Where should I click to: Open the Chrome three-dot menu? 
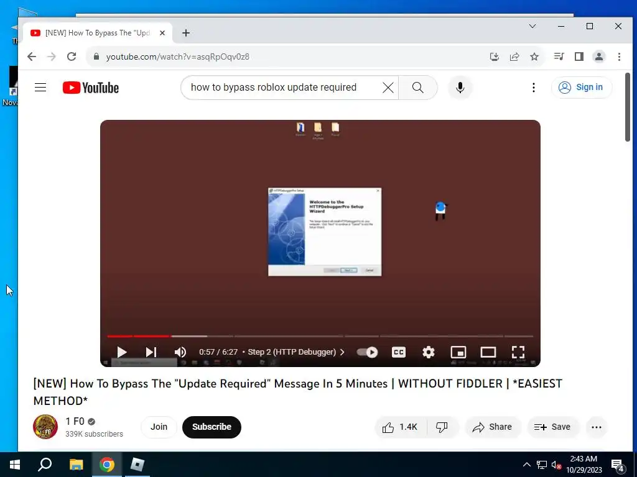pyautogui.click(x=619, y=57)
